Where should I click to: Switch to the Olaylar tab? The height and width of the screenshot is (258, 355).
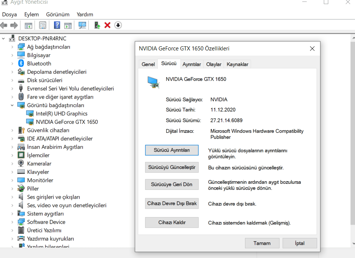pyautogui.click(x=214, y=64)
